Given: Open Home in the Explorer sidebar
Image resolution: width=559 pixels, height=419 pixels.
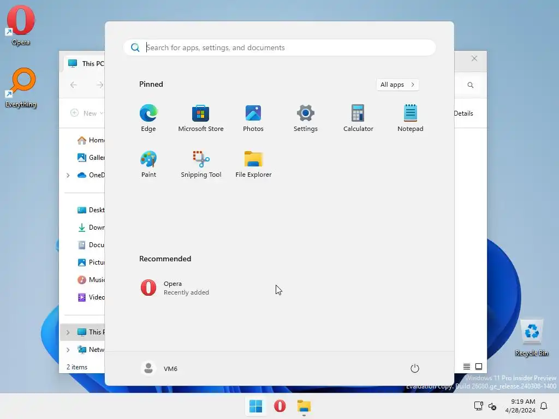Looking at the screenshot, I should point(90,140).
